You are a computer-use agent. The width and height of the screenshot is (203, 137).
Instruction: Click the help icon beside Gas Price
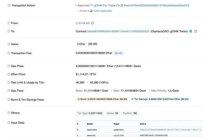9,66
